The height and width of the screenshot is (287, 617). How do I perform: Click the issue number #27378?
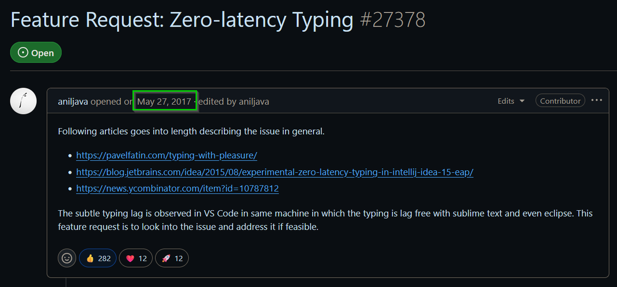392,20
